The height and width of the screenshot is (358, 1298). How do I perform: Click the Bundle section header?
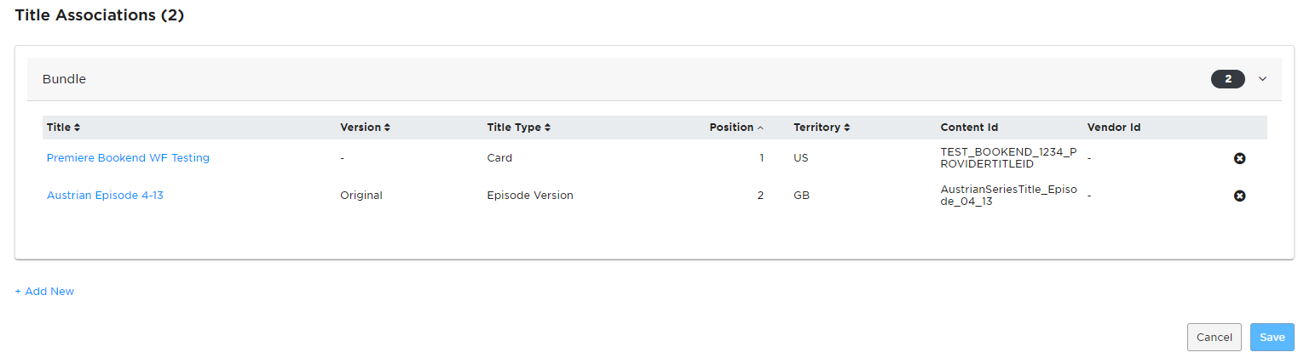[655, 79]
